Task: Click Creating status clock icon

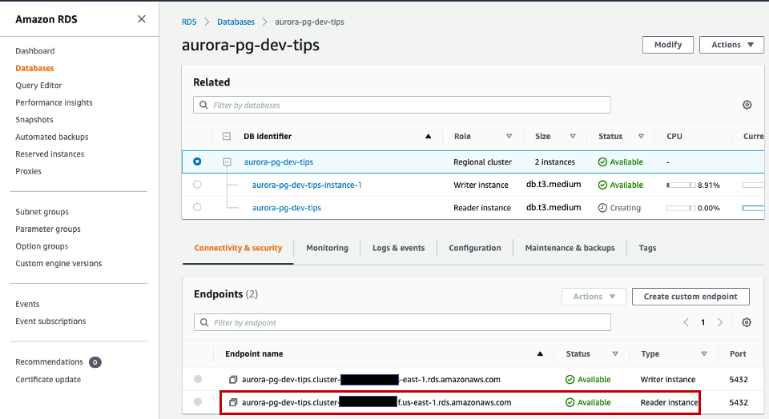Action: (x=602, y=208)
